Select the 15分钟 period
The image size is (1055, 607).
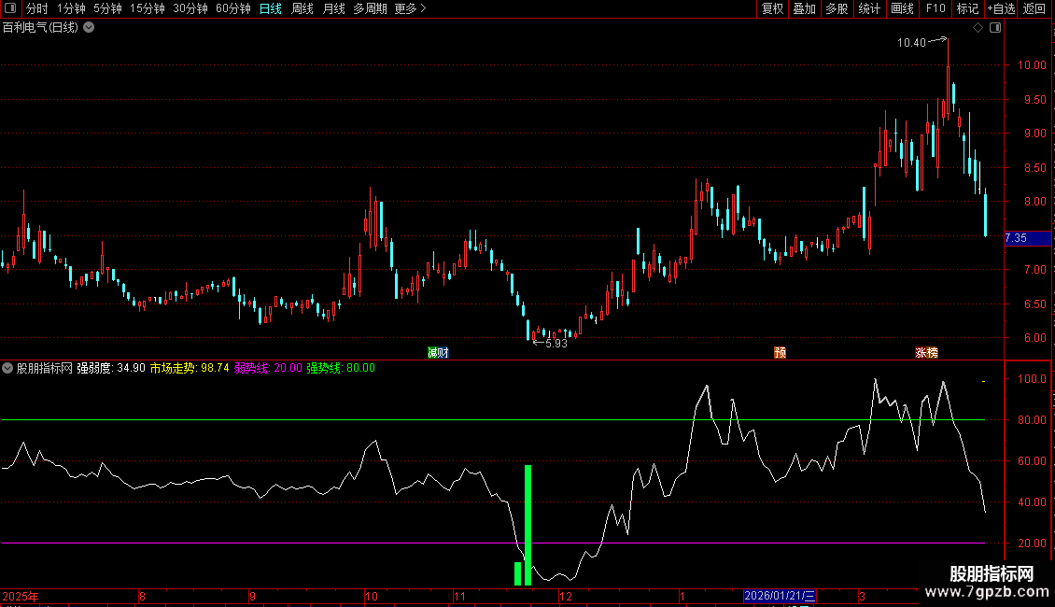tap(147, 8)
